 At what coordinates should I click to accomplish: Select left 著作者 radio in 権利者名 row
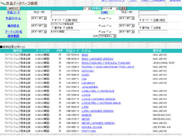[53, 27]
